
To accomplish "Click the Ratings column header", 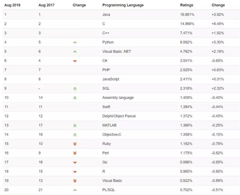I will pos(186,5).
